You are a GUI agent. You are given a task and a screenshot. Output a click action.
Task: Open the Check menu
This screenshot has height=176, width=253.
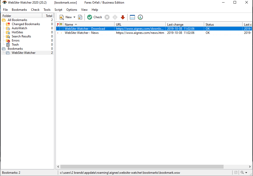pos(35,10)
